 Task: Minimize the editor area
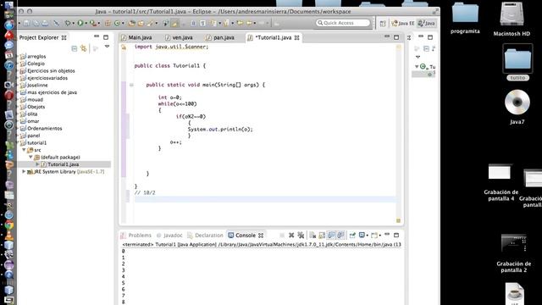[387, 36]
